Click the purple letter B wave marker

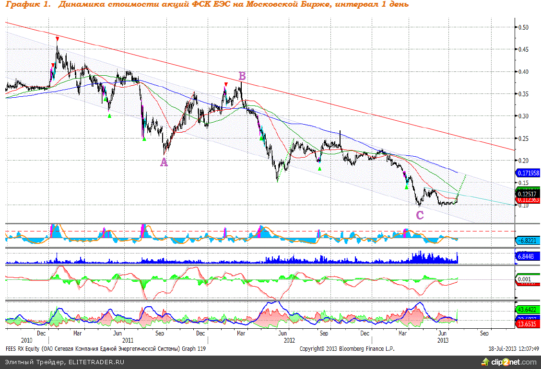pos(242,76)
